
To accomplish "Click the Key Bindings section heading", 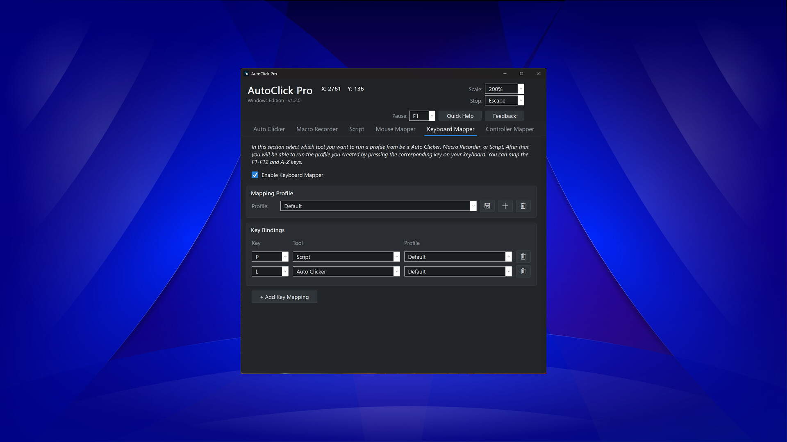I will tap(267, 230).
